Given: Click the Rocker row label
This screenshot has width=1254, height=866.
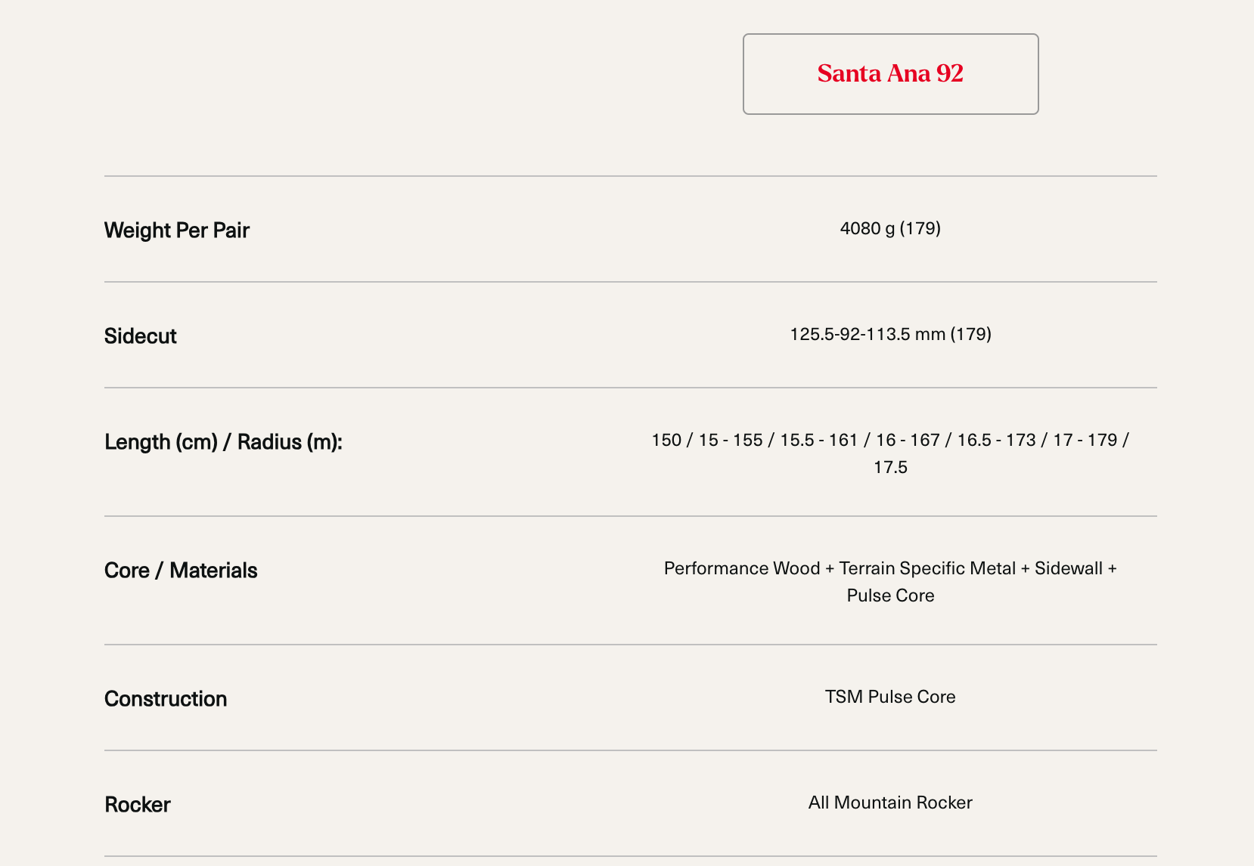Looking at the screenshot, I should click(138, 805).
